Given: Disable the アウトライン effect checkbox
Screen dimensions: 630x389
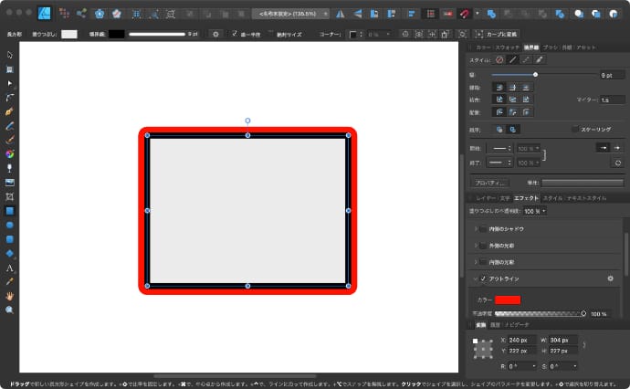Looking at the screenshot, I should pyautogui.click(x=484, y=278).
